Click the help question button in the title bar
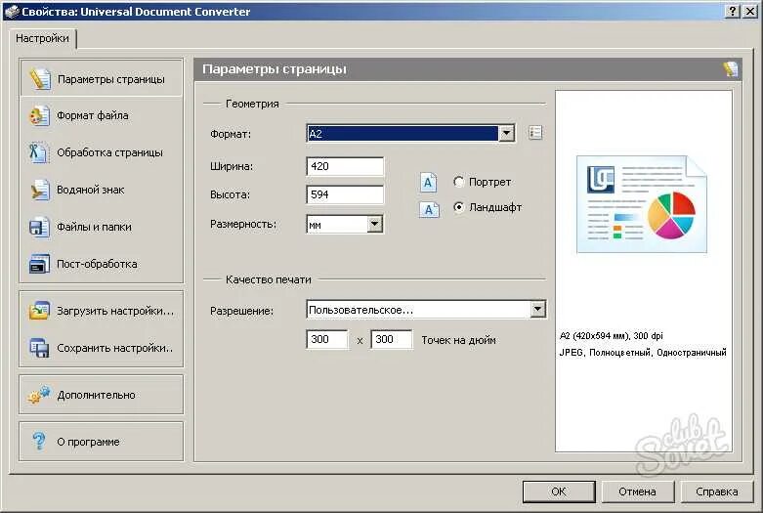 tap(733, 11)
